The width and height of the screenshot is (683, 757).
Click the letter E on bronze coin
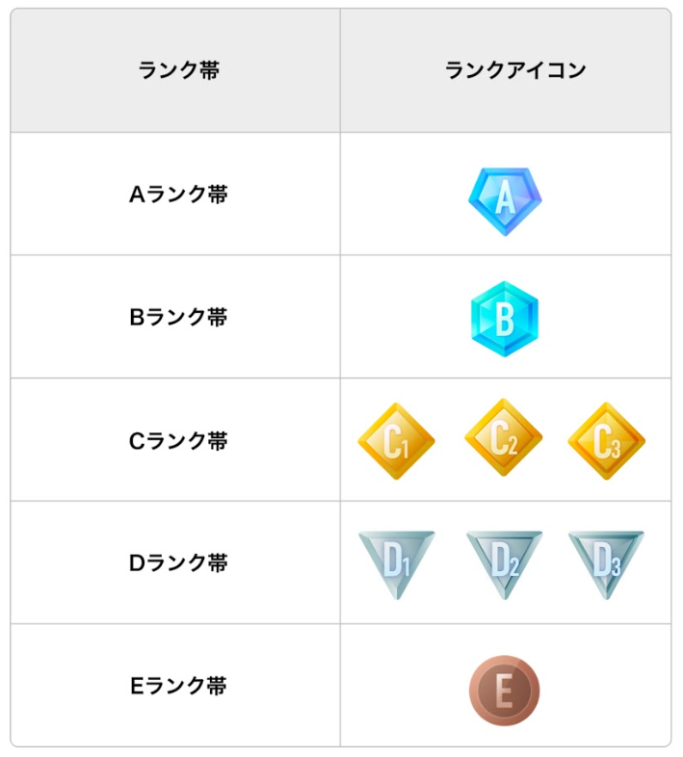tap(504, 691)
